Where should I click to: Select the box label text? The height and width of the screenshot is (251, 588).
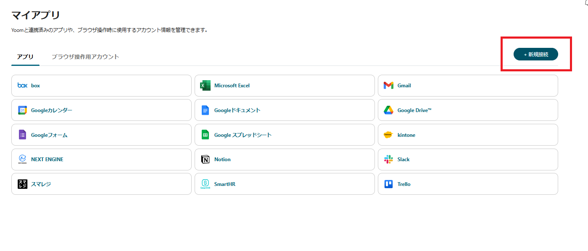point(36,86)
